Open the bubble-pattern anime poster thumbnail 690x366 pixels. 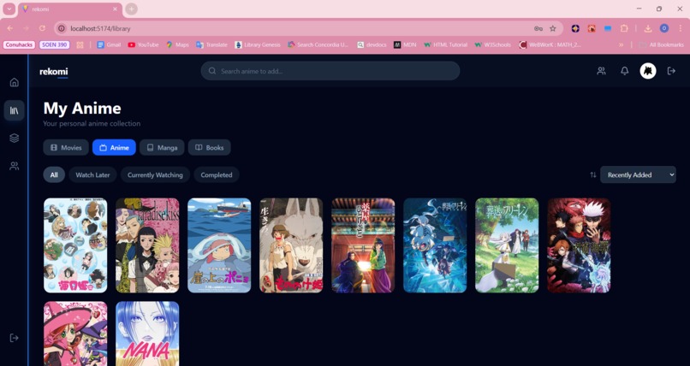coord(75,245)
